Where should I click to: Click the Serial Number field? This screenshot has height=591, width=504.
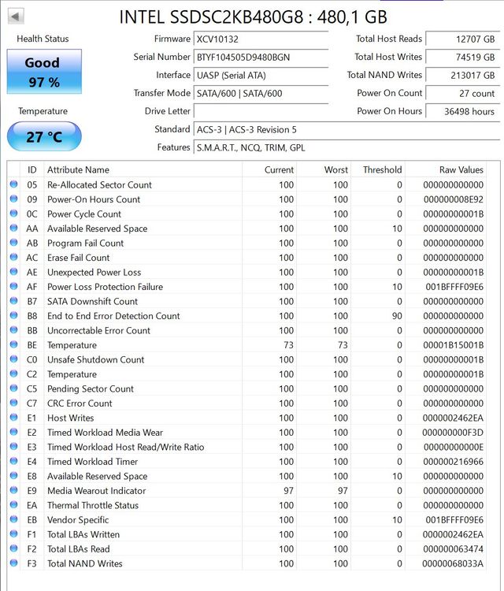pyautogui.click(x=261, y=58)
